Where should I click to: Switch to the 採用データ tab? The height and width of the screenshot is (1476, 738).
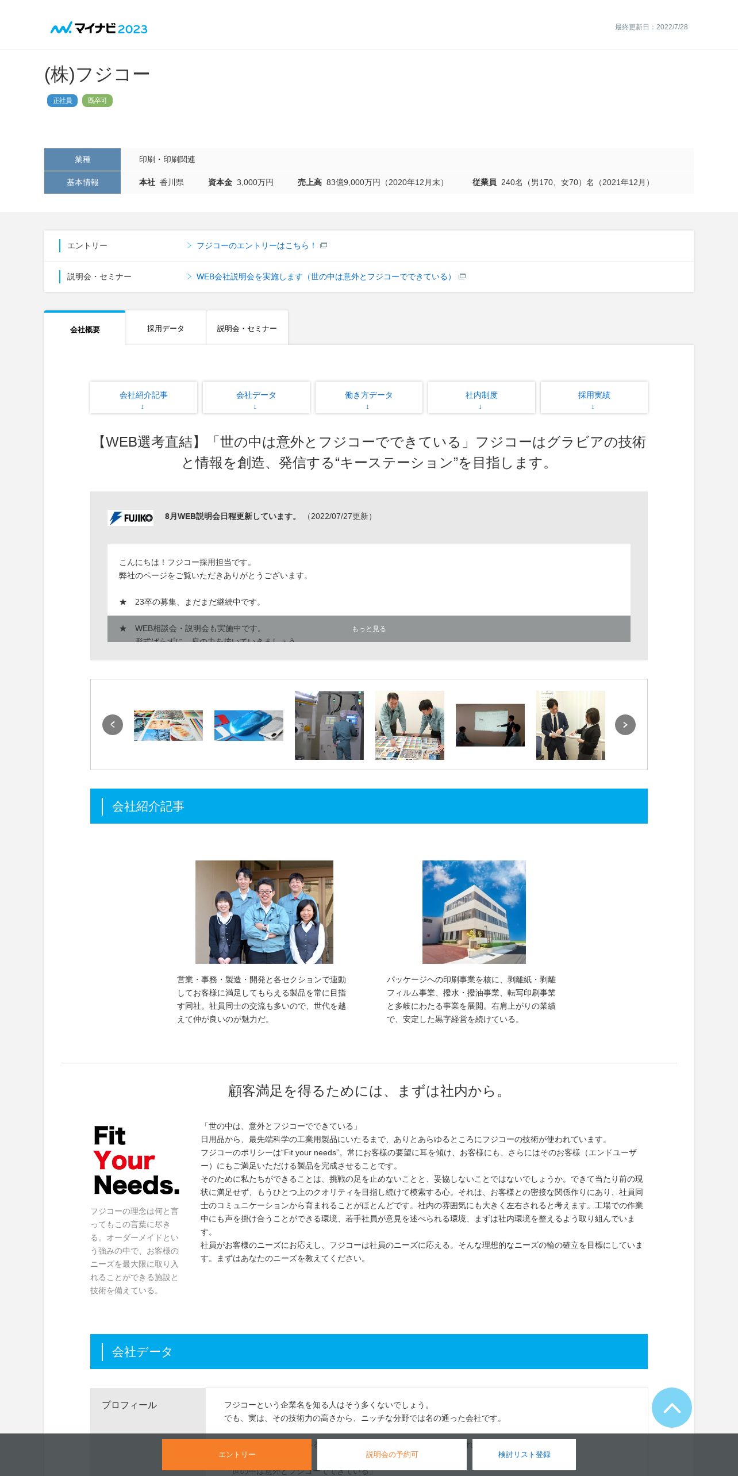tap(166, 328)
